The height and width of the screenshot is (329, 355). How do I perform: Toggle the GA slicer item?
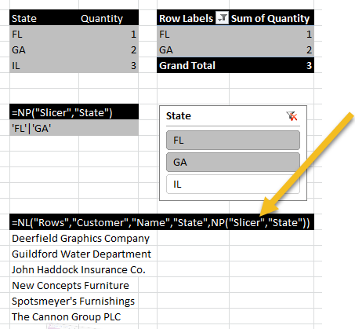(x=233, y=163)
